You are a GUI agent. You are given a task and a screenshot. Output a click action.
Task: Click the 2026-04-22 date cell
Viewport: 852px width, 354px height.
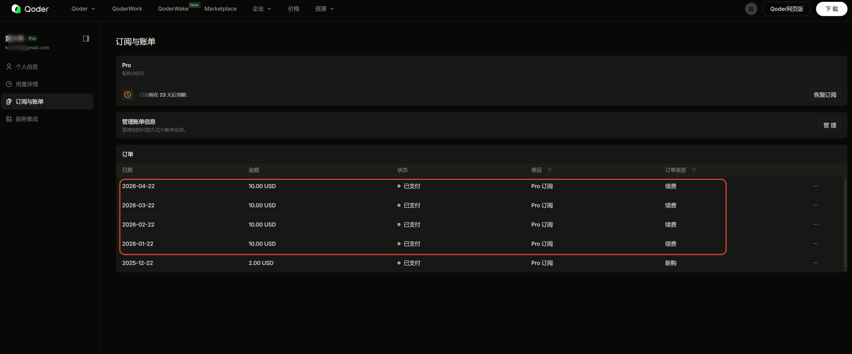coord(138,186)
